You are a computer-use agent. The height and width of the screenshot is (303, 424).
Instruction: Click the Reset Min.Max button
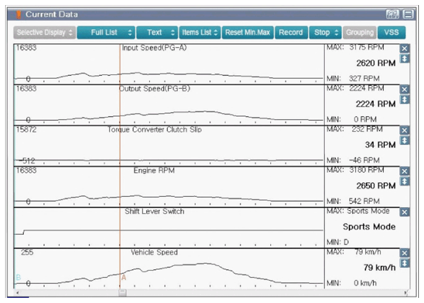click(x=247, y=33)
